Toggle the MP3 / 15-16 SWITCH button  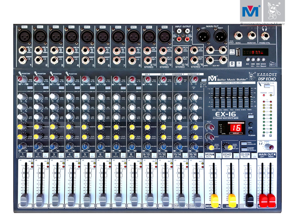tap(203, 80)
